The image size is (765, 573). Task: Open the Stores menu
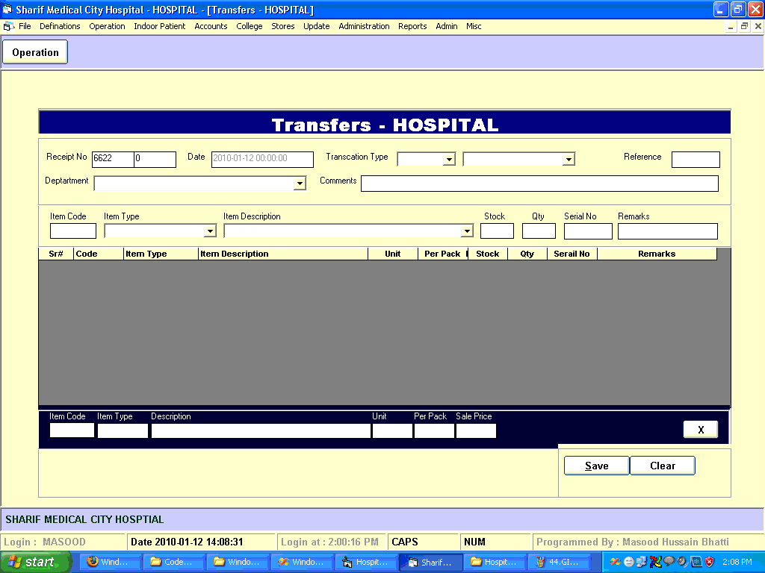click(x=283, y=26)
